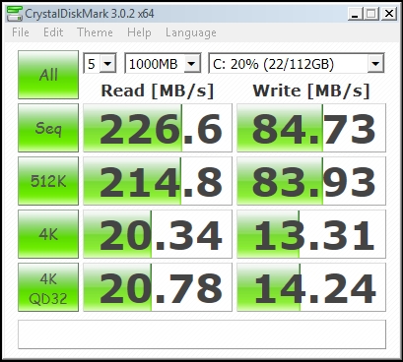Maximize the CrystalDiskMark window
The height and width of the screenshot is (362, 403).
pyautogui.click(x=371, y=14)
